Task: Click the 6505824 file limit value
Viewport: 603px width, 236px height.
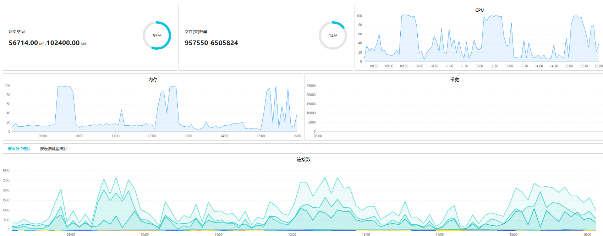Action: click(224, 43)
